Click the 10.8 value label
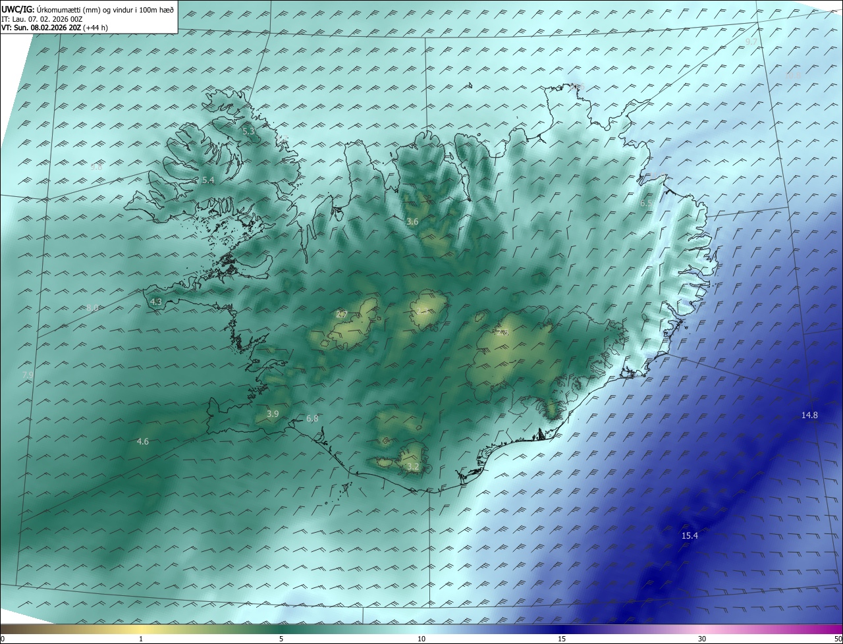Viewport: 843px width, 644px height. [793, 76]
